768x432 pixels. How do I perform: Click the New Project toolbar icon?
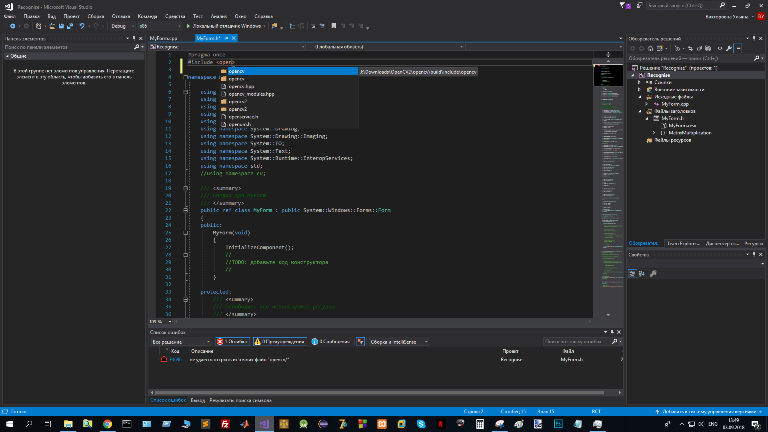click(x=38, y=26)
